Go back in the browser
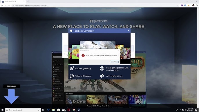The width and height of the screenshot is (199, 112). coord(2,6)
